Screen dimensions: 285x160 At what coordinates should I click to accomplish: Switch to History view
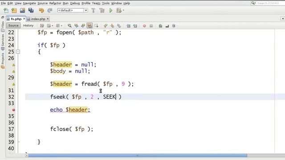[28, 26]
